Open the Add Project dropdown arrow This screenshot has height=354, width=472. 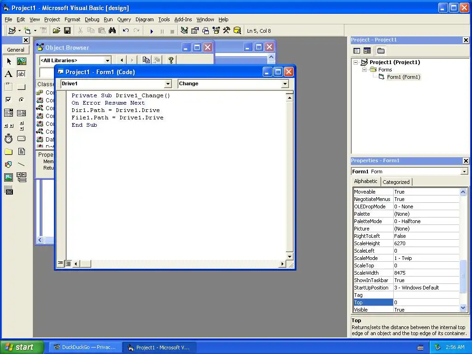click(x=19, y=31)
